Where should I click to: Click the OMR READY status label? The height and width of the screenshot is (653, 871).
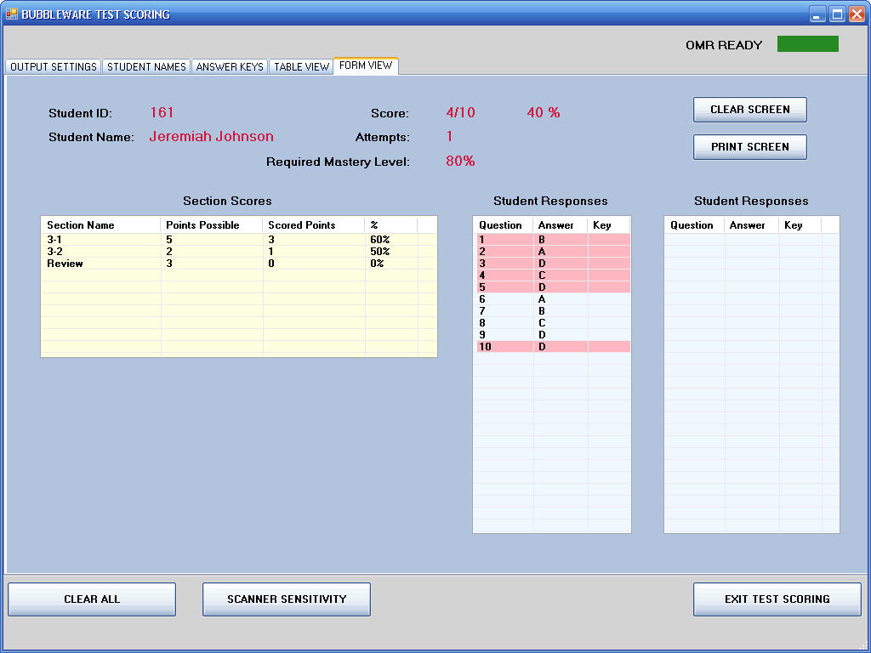point(724,45)
